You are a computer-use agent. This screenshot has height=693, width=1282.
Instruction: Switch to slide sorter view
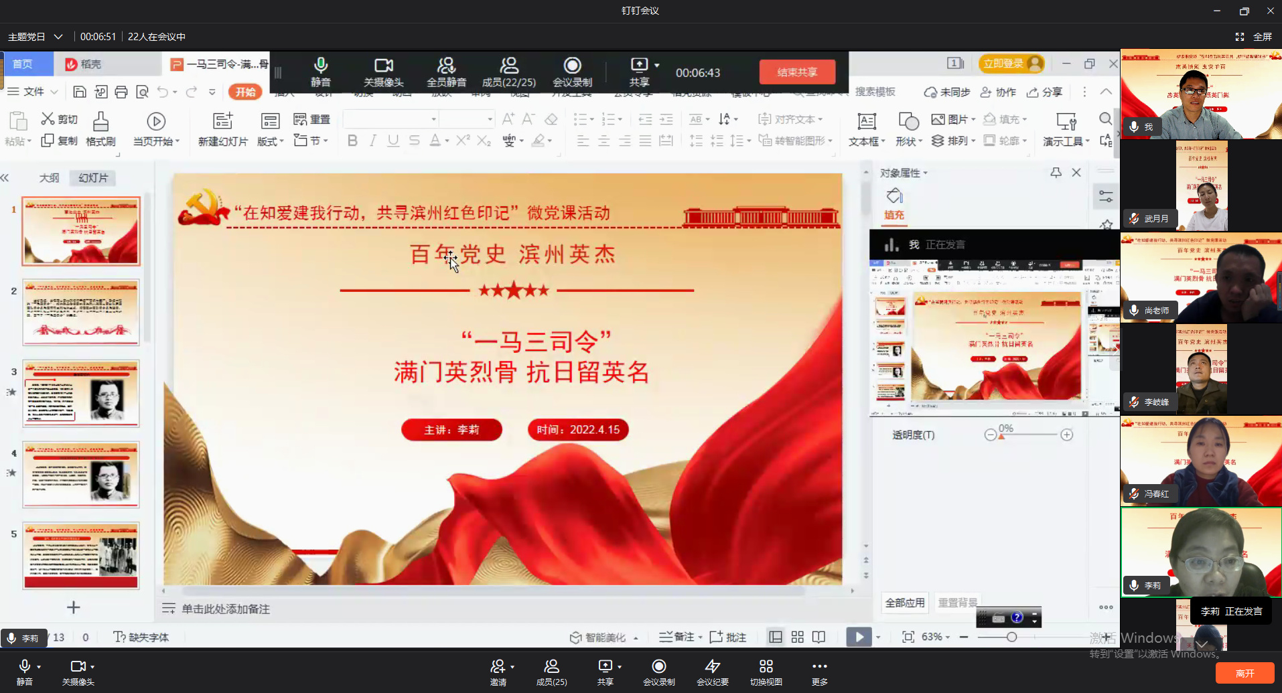[x=797, y=637]
